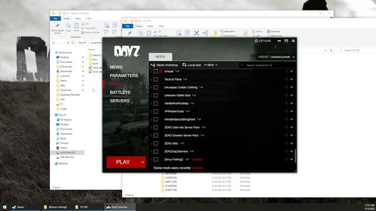Enable the sVisual mod checkbox
Viewport: 376px width, 211px height.
point(156,72)
